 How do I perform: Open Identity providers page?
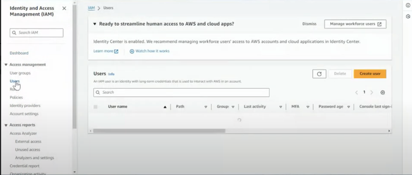point(25,105)
